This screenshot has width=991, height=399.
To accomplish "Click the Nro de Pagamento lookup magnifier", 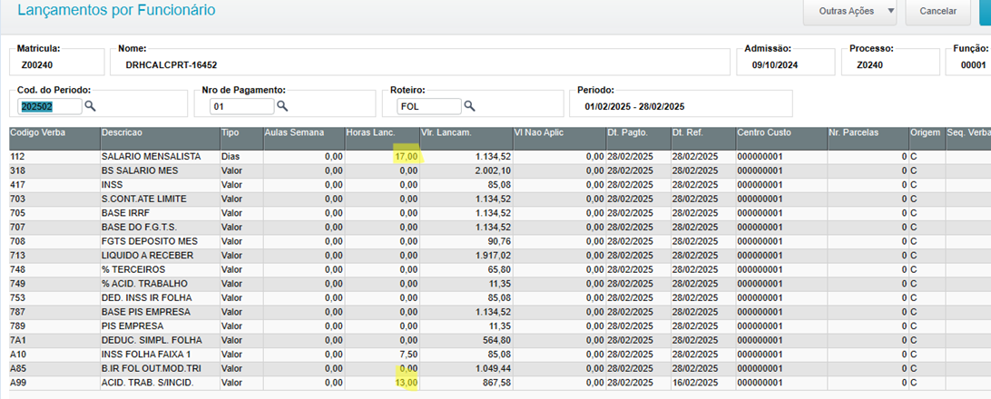I will pyautogui.click(x=282, y=106).
